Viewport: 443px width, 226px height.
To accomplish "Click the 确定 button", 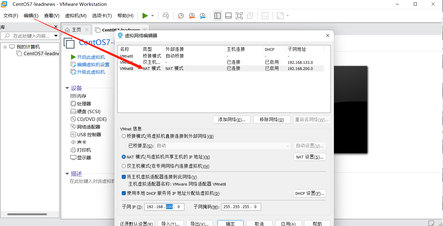I will [x=230, y=224].
